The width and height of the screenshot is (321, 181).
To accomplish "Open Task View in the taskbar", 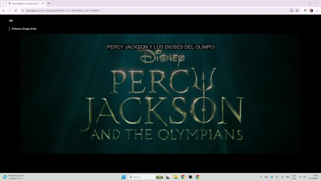I will point(168,177).
